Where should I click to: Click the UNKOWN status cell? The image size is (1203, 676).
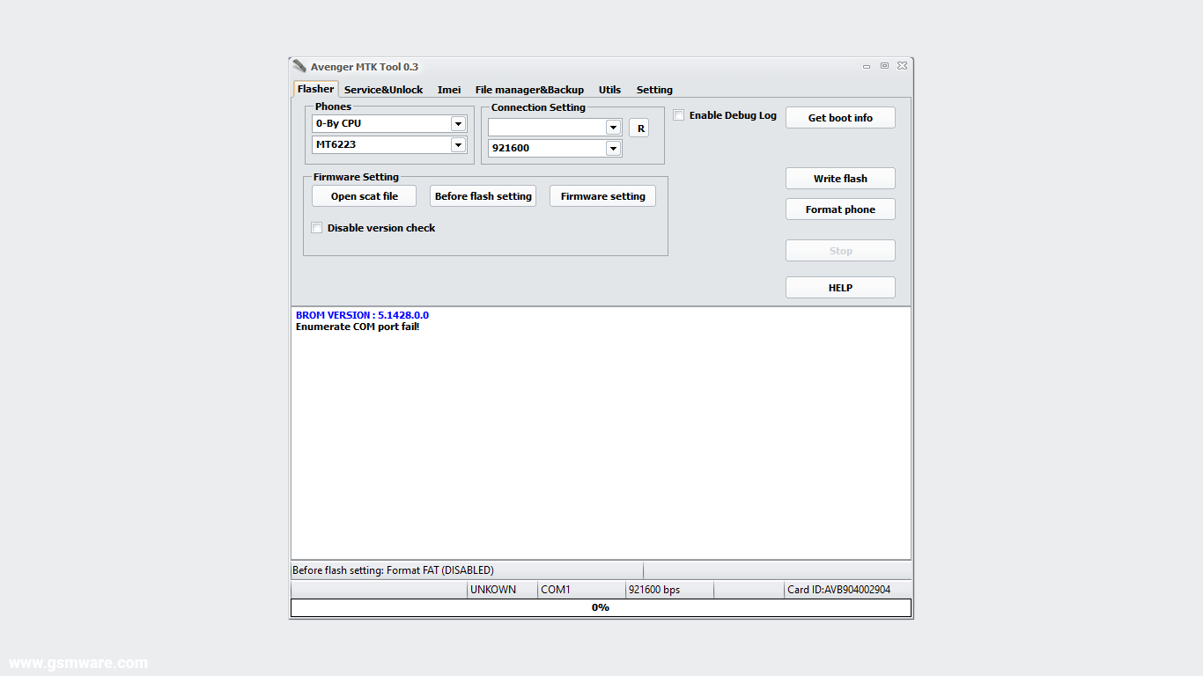502,590
